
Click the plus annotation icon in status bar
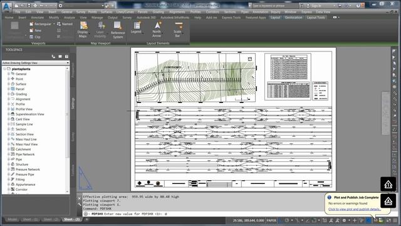tap(355, 220)
